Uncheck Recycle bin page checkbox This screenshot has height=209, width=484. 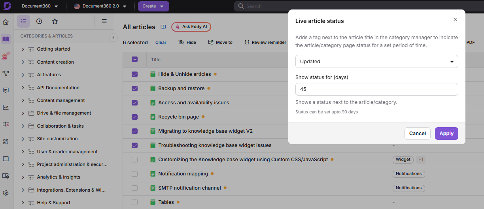point(134,117)
